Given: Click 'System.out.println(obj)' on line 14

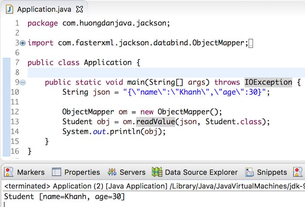Looking at the screenshot, I should 112,132.
